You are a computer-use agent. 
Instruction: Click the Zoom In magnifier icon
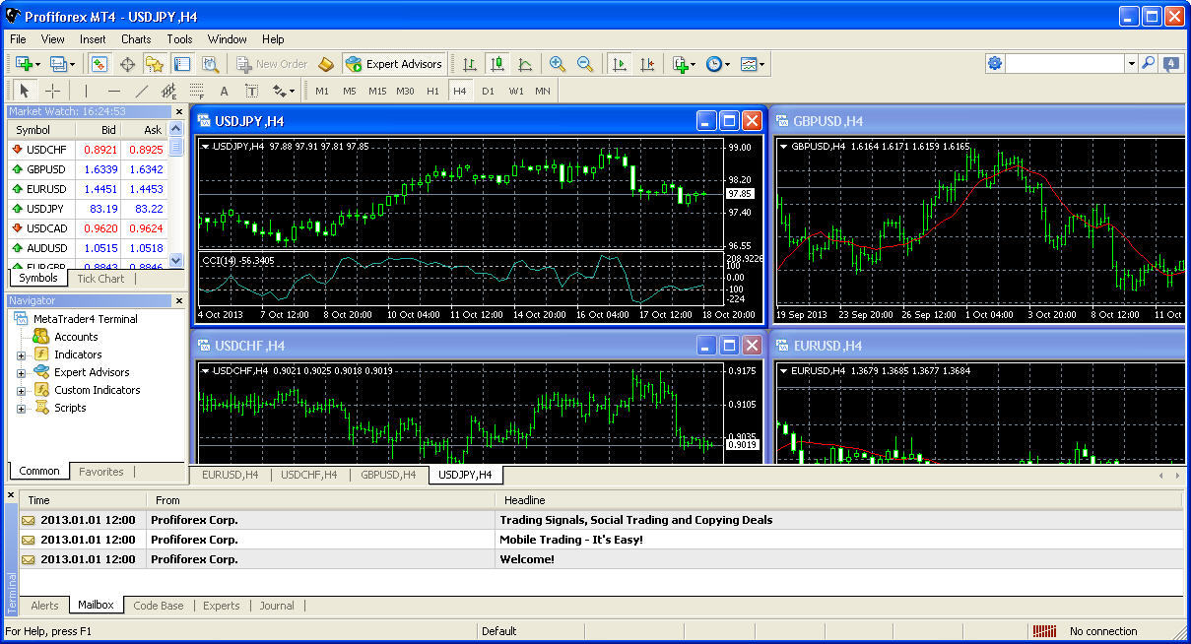click(558, 64)
